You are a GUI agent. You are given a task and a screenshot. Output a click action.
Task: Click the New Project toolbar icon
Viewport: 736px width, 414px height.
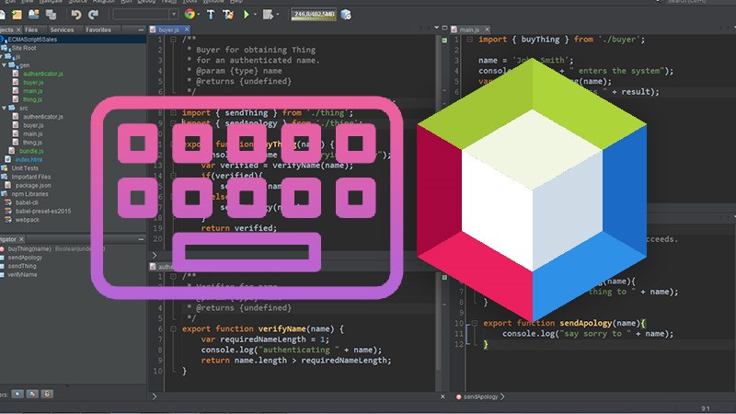(17, 15)
